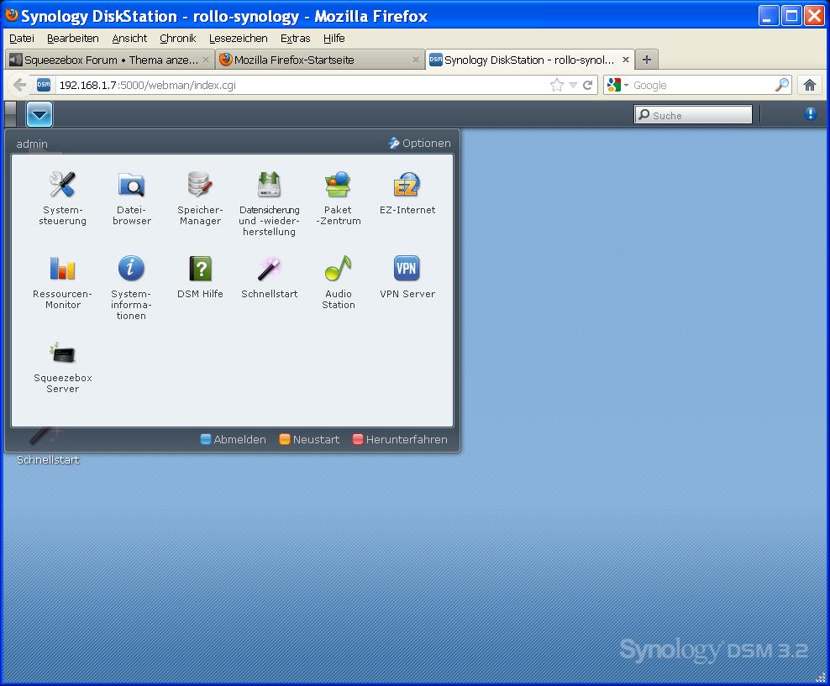Viewport: 830px width, 686px height.
Task: Open Audio Station music app
Action: [x=338, y=270]
